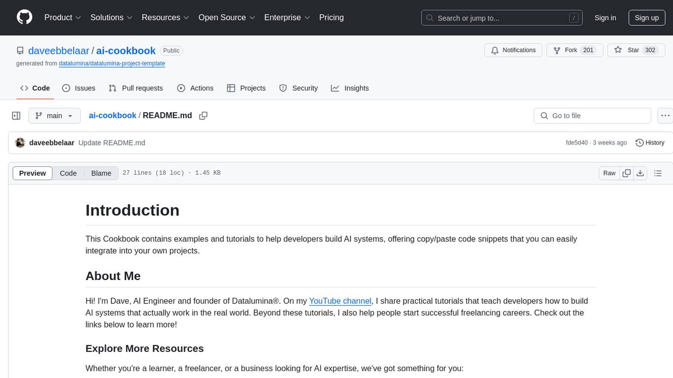Click the 3 weeks ago timestamp

pos(610,142)
